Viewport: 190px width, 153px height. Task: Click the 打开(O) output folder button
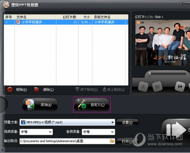coord(127,141)
